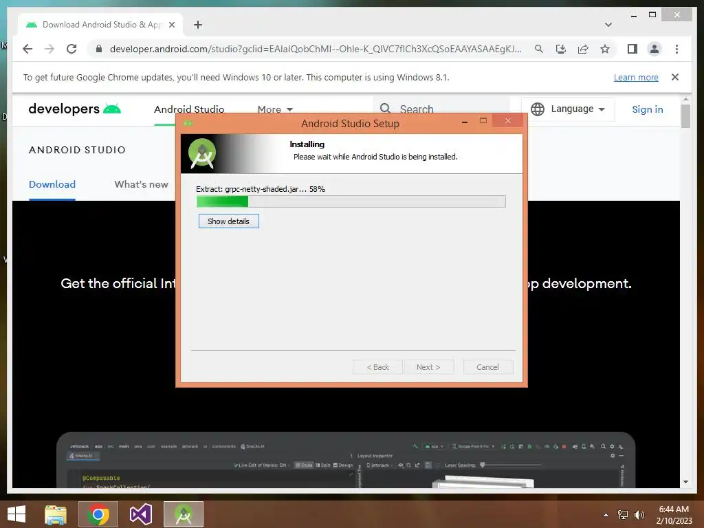Expand the More dropdown in site navigation
The height and width of the screenshot is (528, 704).
[x=275, y=109]
